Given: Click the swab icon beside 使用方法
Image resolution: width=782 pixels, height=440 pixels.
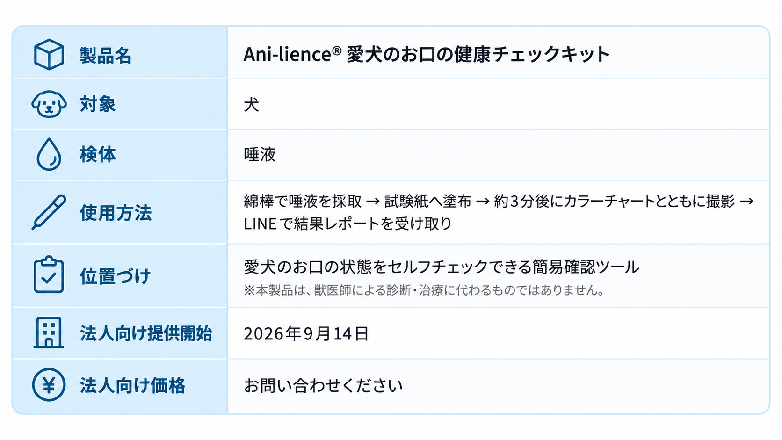Looking at the screenshot, I should pos(49,212).
